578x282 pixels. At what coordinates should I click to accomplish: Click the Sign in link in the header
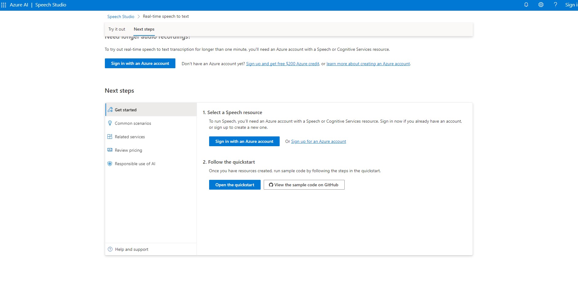pyautogui.click(x=571, y=5)
